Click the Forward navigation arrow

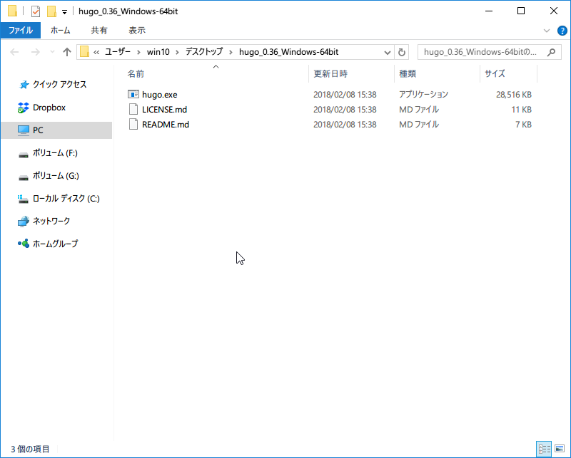pyautogui.click(x=35, y=52)
